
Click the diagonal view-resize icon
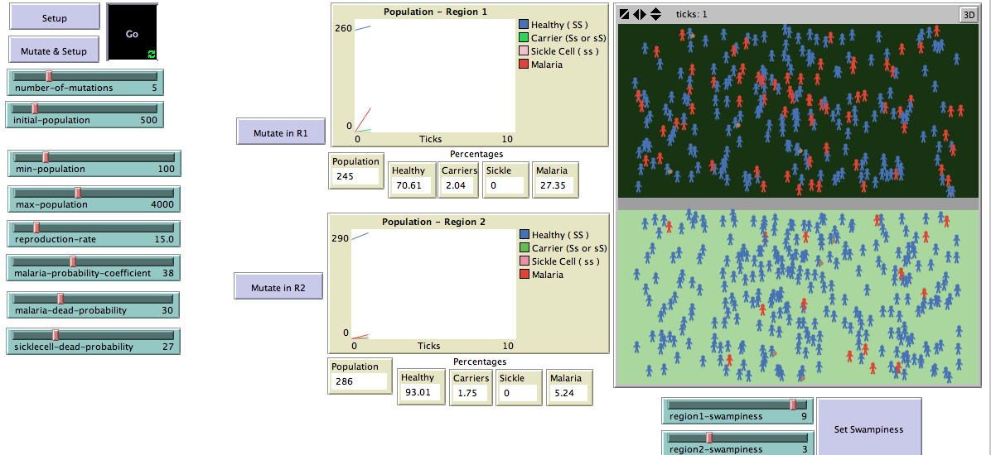coord(626,15)
